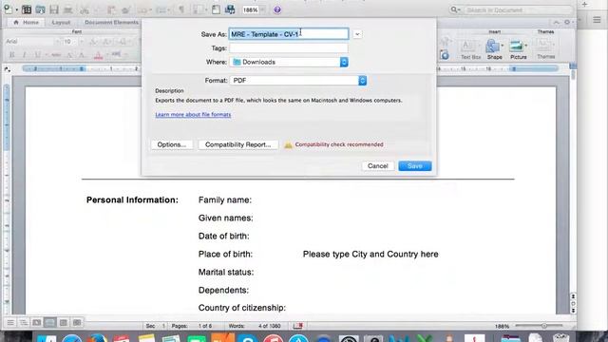Viewport: 608px width, 342px height.
Task: Click the Italic formatting icon
Action: (x=25, y=55)
